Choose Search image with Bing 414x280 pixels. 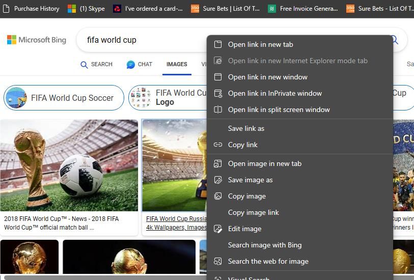(x=300, y=245)
